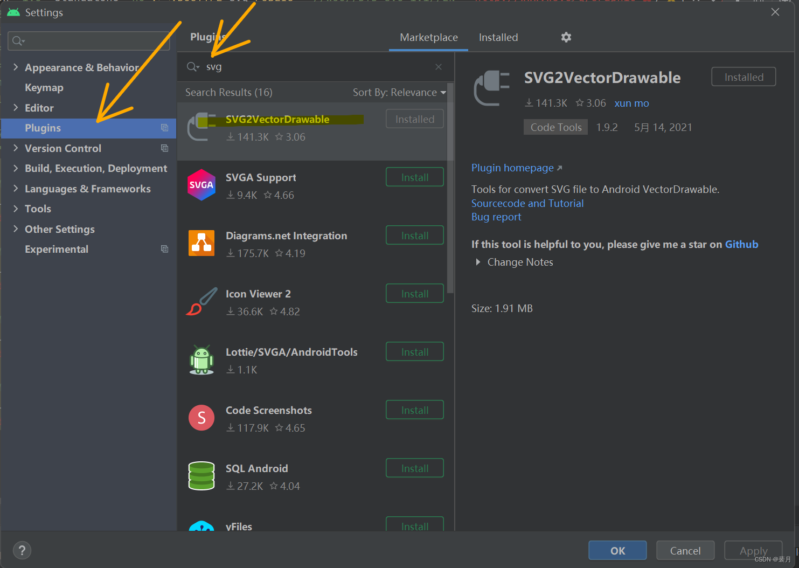Click the Code Tools category tag

(x=556, y=127)
